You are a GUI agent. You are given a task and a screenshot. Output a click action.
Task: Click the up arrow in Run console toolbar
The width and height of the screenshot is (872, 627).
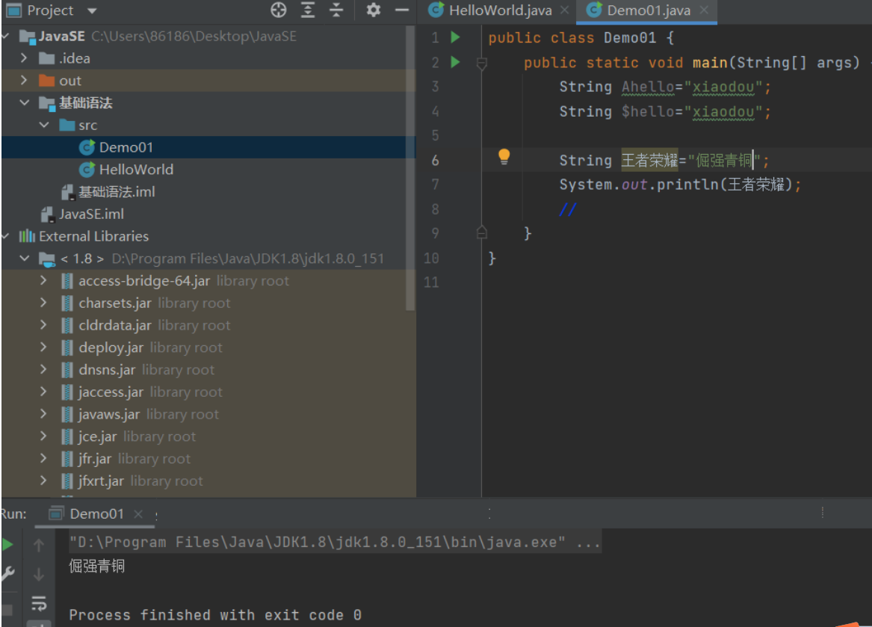(38, 545)
